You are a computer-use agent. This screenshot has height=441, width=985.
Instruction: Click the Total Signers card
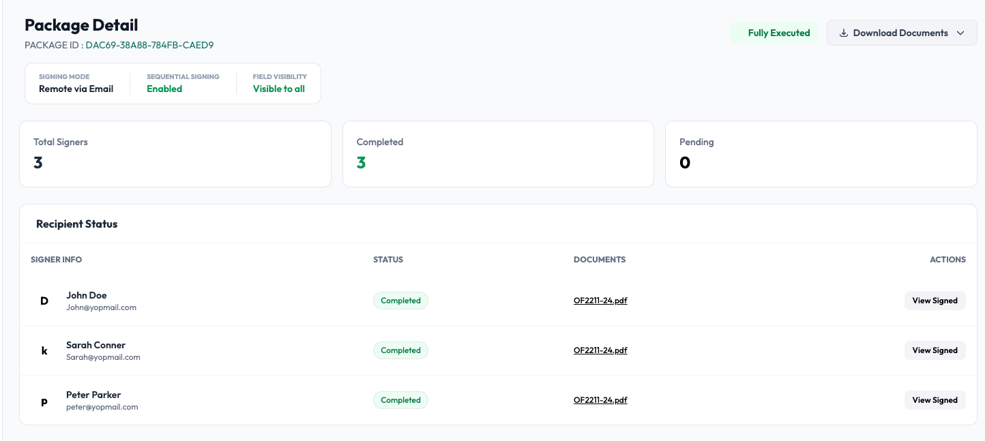tap(175, 154)
